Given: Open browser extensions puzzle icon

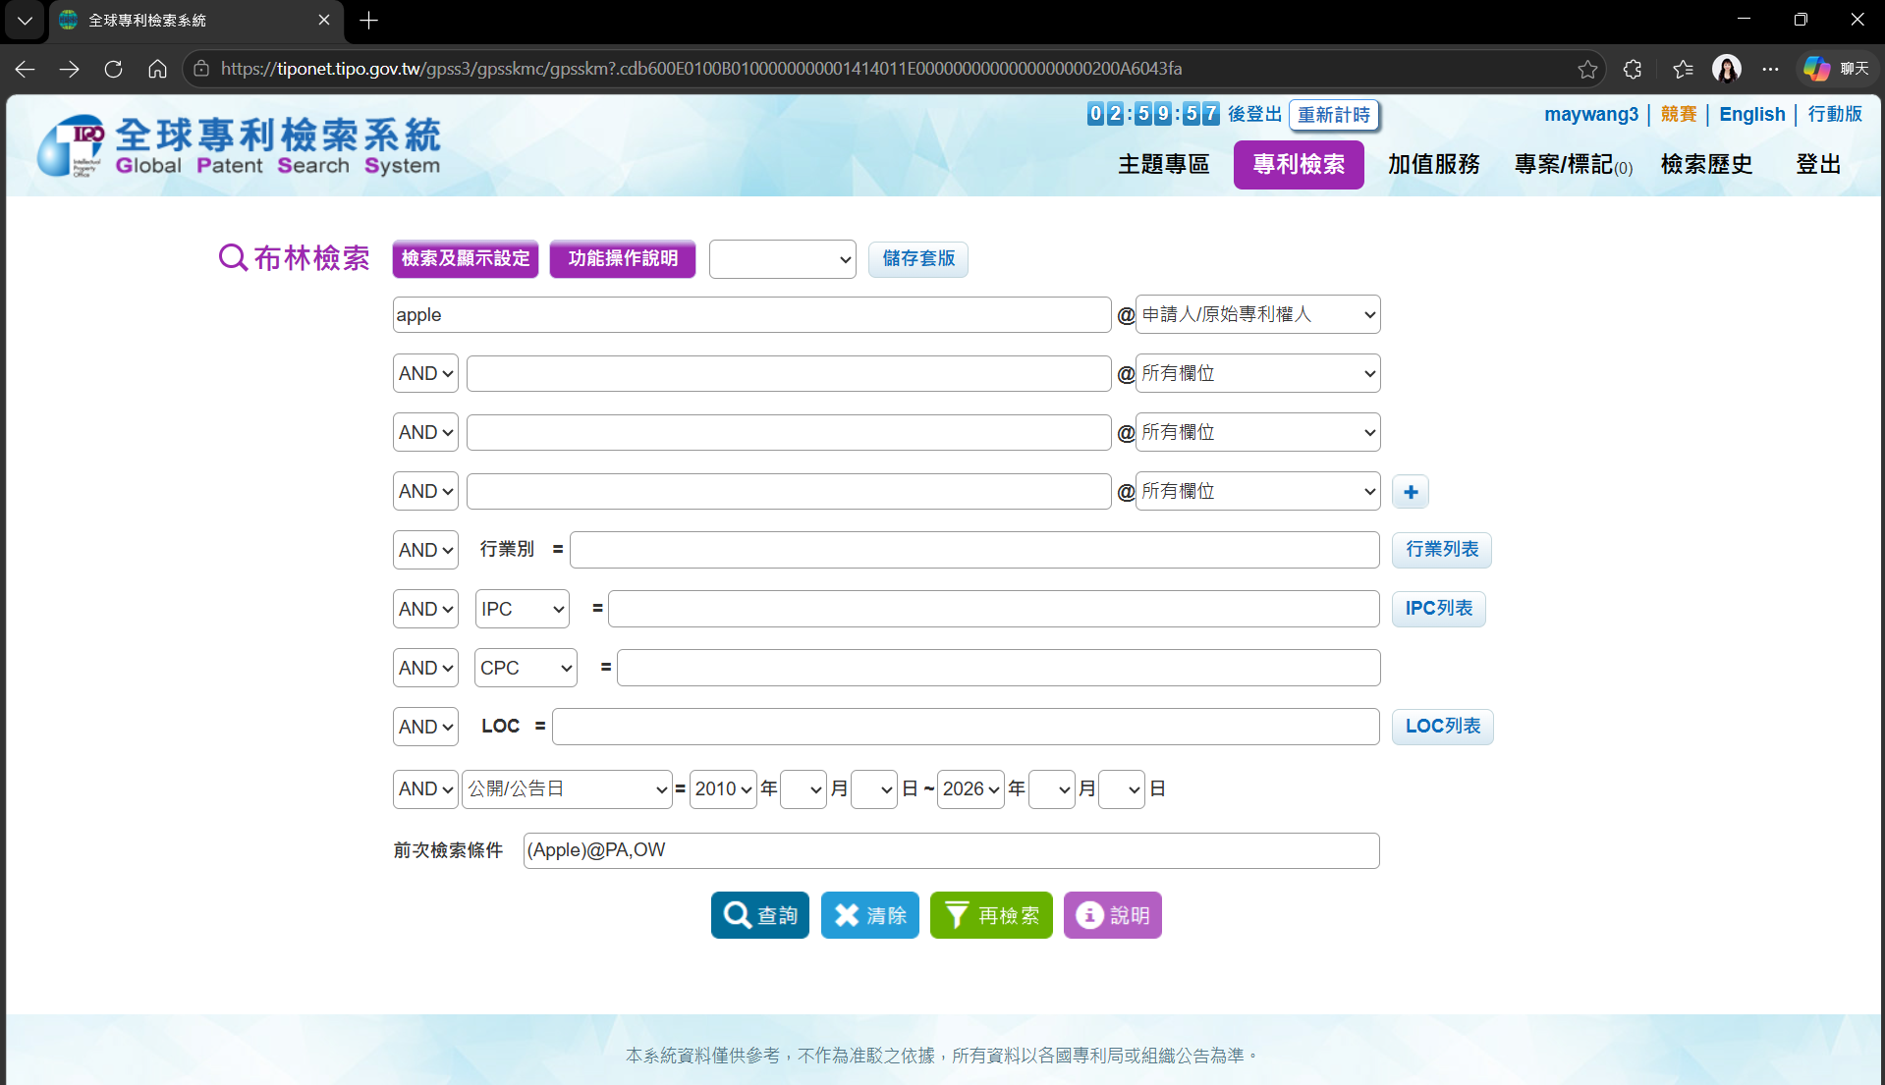Looking at the screenshot, I should 1633,69.
